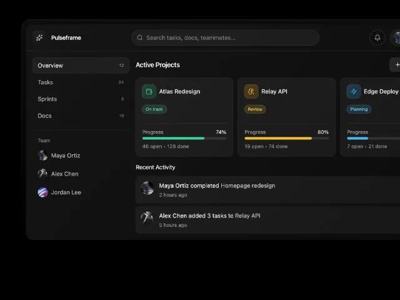
Task: Click the "80%" progress value
Action: tap(323, 132)
